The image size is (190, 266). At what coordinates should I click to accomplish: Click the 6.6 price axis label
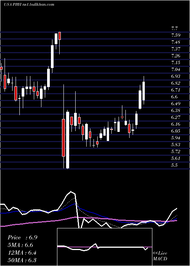click(x=174, y=97)
